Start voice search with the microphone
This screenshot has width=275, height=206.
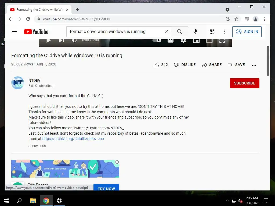(x=196, y=32)
